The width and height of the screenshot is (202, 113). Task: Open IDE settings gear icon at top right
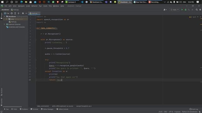click(200, 10)
